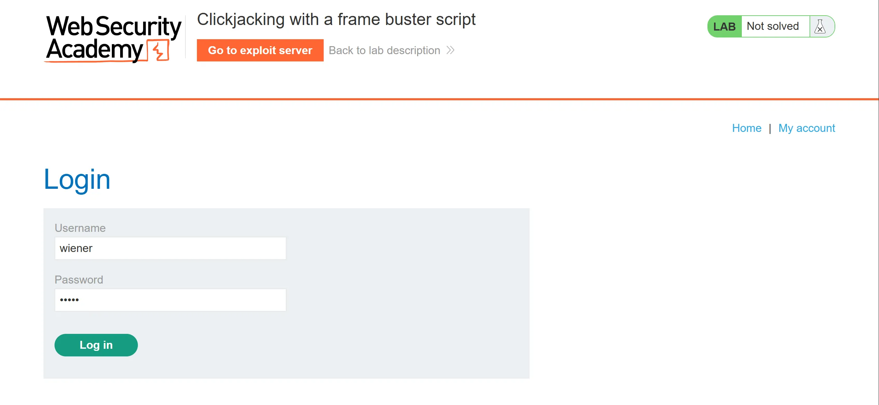Viewport: 879px width, 405px height.
Task: Click the orange horizontal divider line
Action: click(x=439, y=99)
